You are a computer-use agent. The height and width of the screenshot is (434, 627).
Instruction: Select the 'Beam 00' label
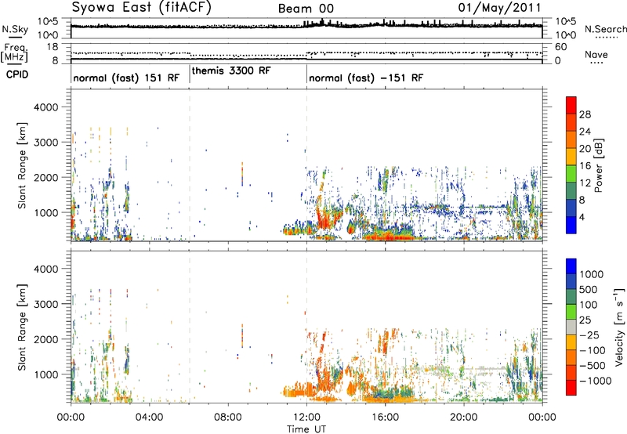click(306, 9)
